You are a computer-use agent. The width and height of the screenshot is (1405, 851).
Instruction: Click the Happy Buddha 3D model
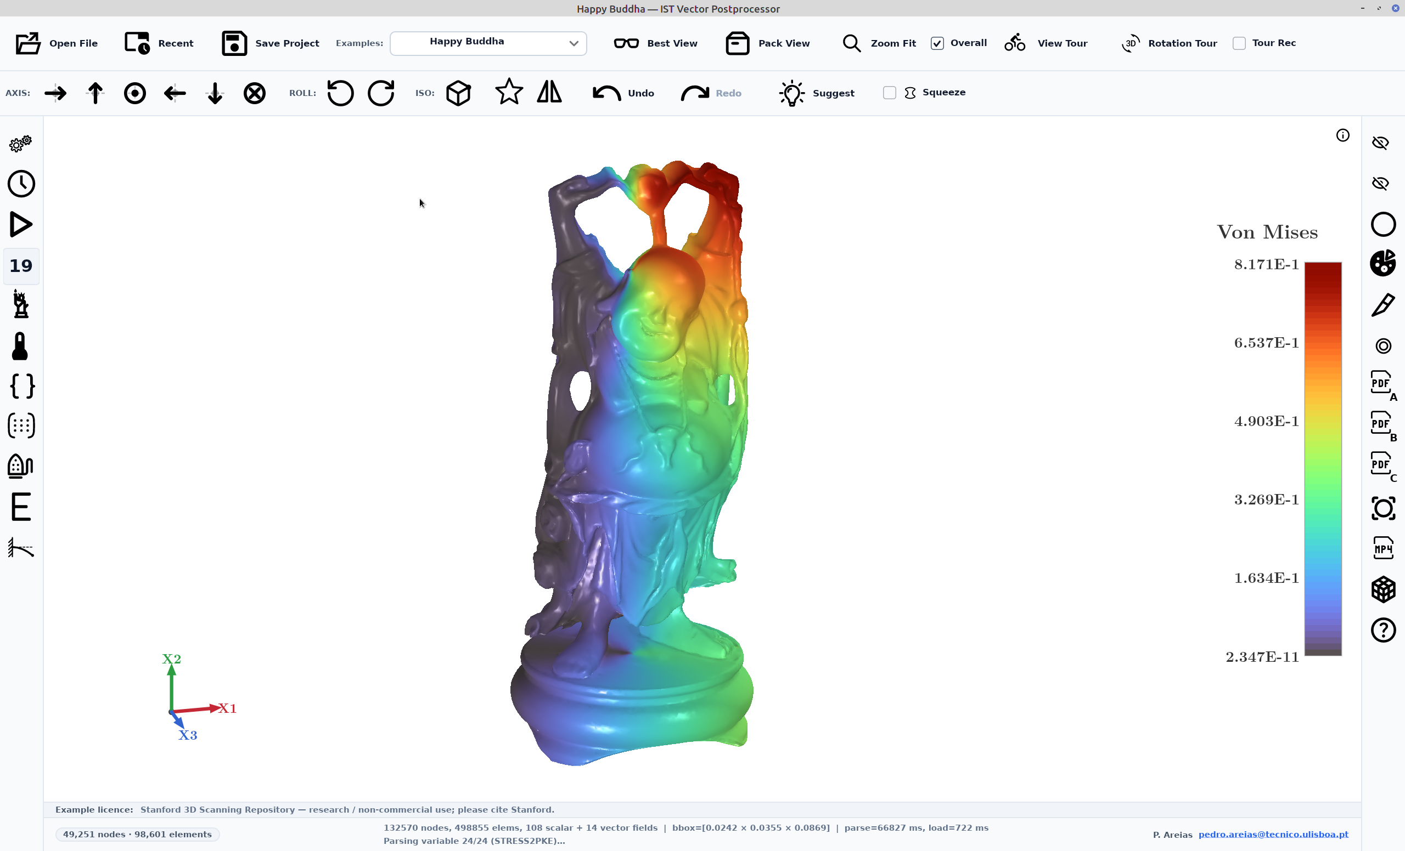pyautogui.click(x=631, y=464)
